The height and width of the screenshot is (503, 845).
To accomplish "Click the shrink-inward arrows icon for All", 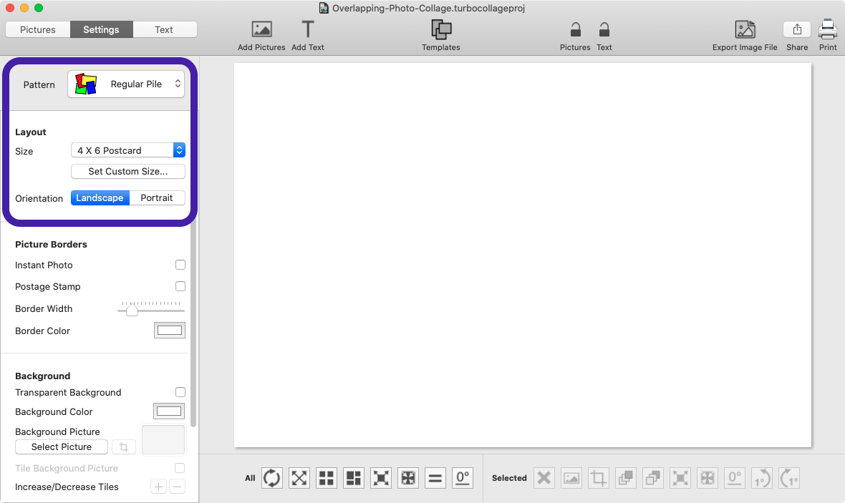I will 408,478.
